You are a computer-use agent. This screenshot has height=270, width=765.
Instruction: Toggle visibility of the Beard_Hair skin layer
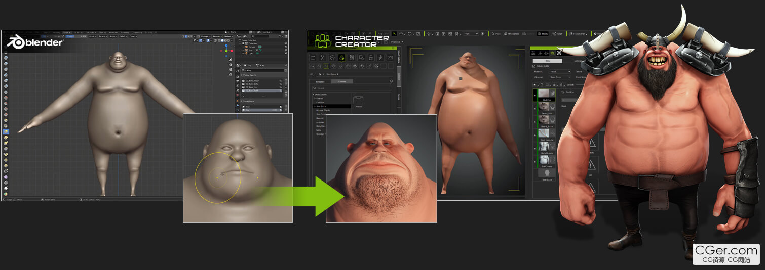point(535,108)
